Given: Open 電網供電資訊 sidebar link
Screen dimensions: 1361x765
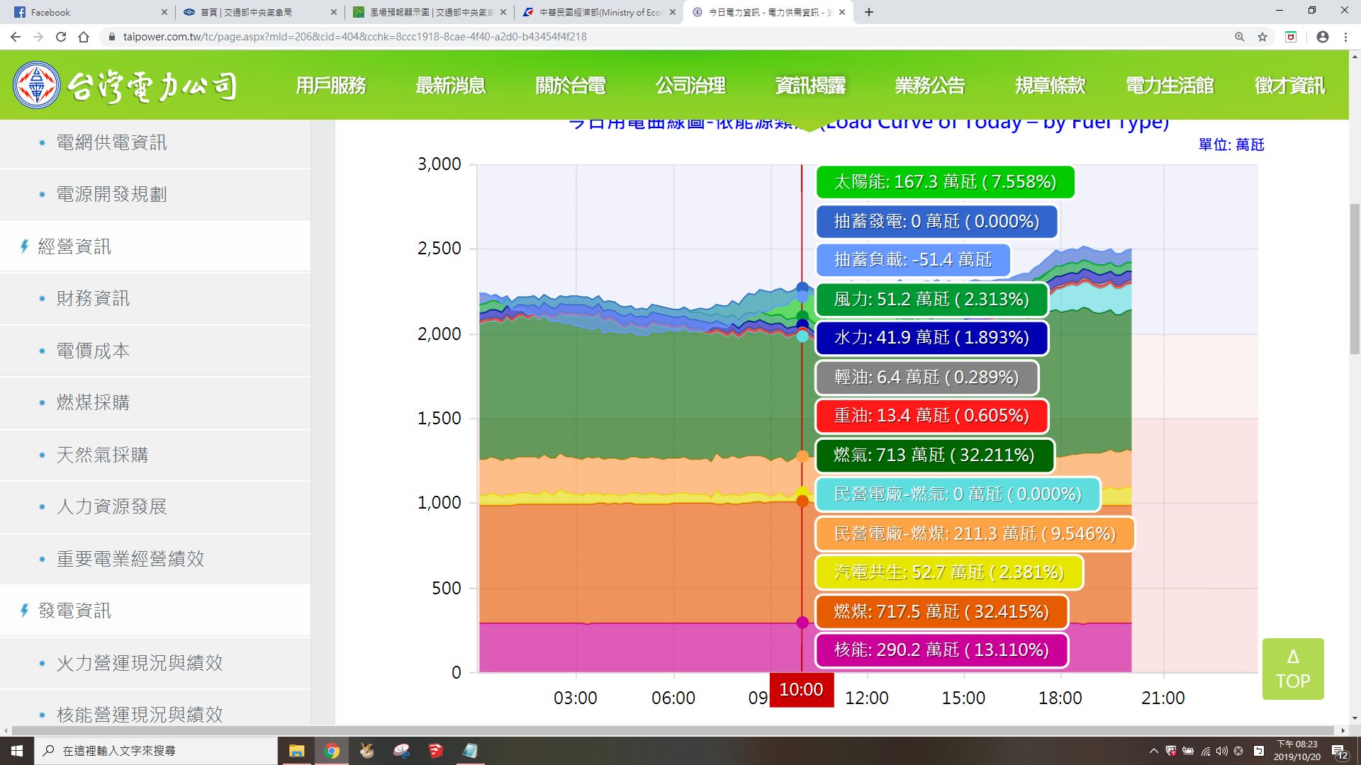Looking at the screenshot, I should point(111,142).
